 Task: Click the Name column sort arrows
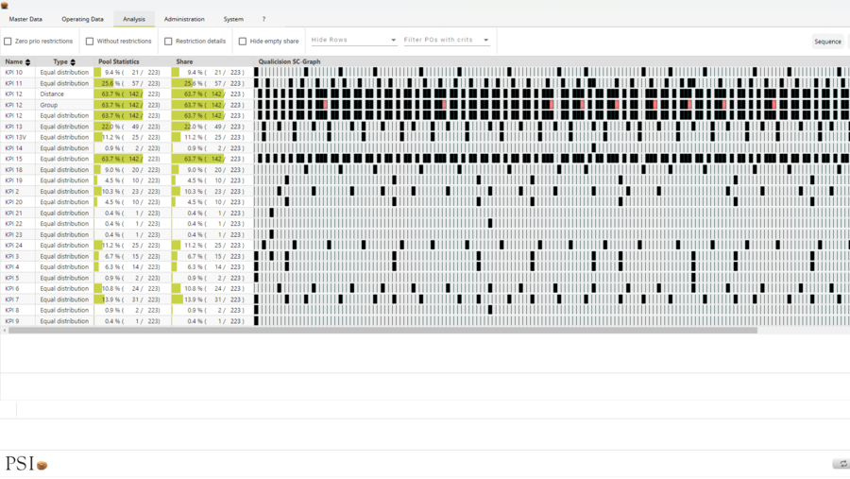click(x=27, y=62)
